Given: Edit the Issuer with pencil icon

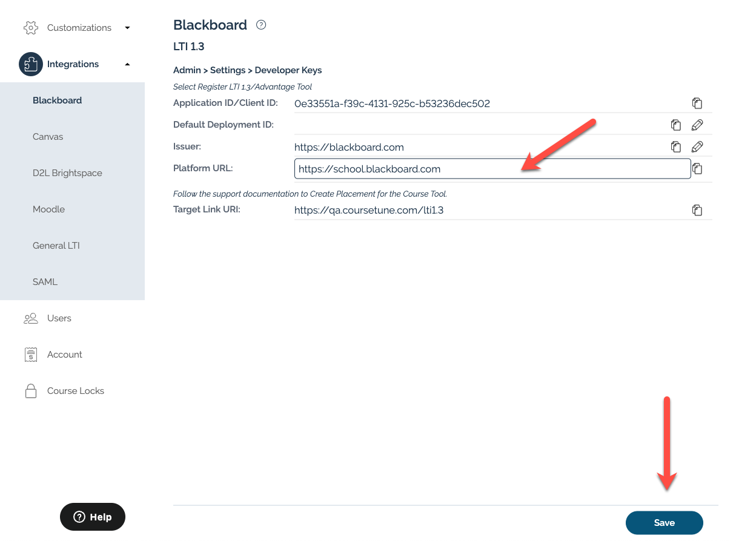Looking at the screenshot, I should (697, 147).
